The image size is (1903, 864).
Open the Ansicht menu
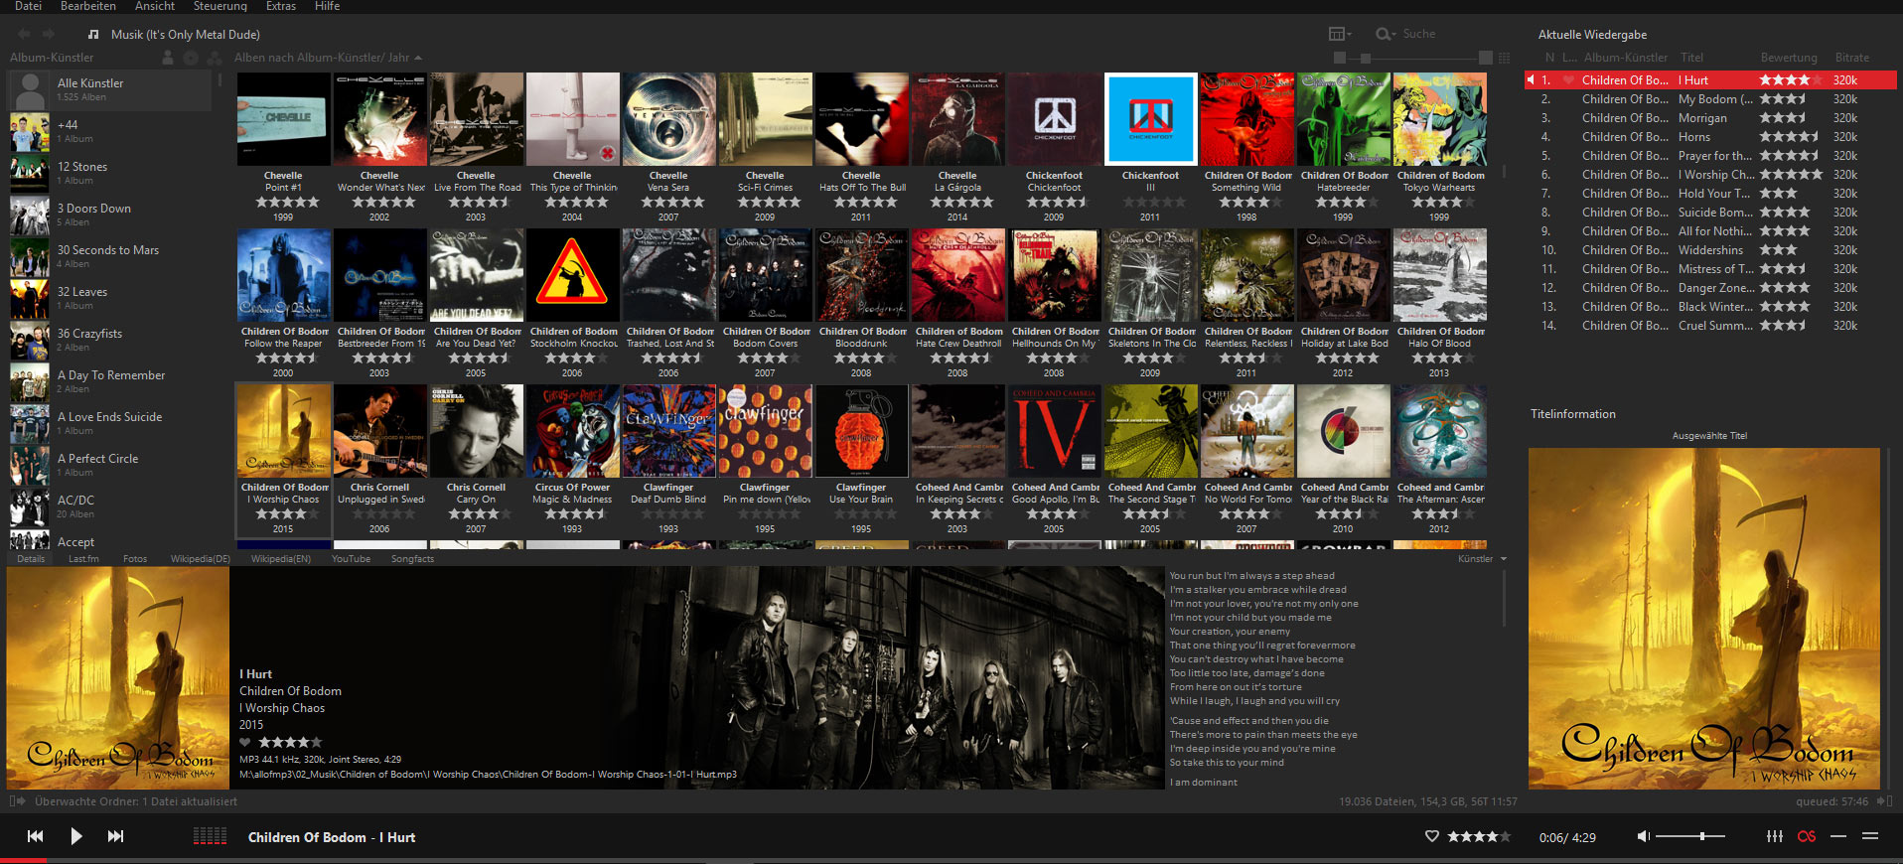click(x=155, y=6)
